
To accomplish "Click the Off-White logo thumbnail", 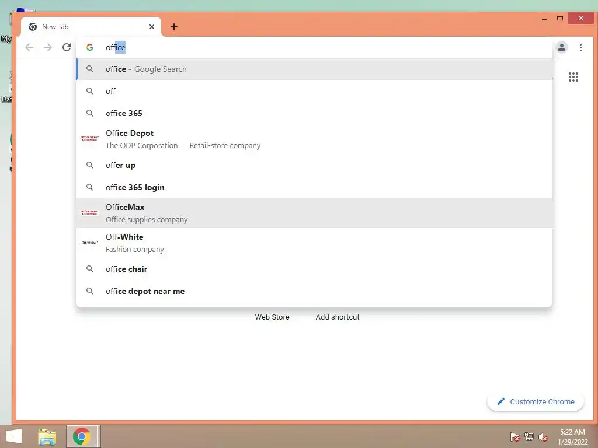I will 89,243.
